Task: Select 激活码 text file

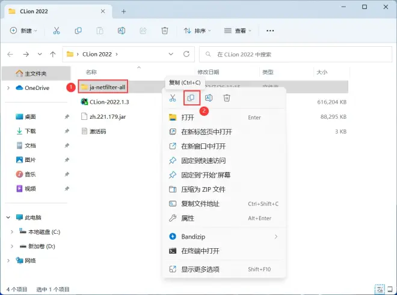Action: pos(97,131)
